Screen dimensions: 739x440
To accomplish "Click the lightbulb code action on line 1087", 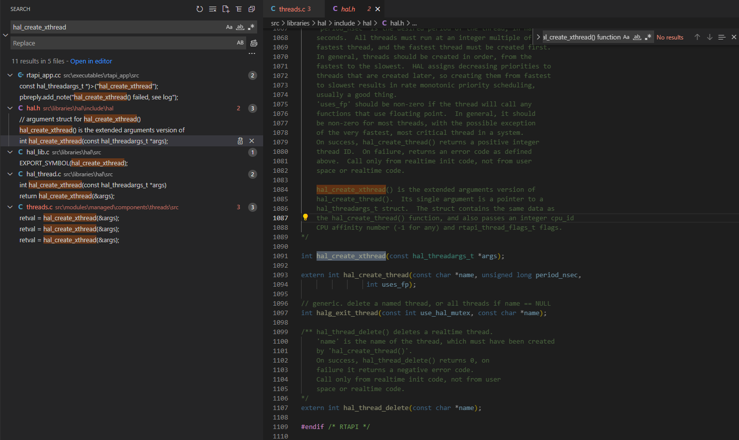I will pyautogui.click(x=305, y=217).
